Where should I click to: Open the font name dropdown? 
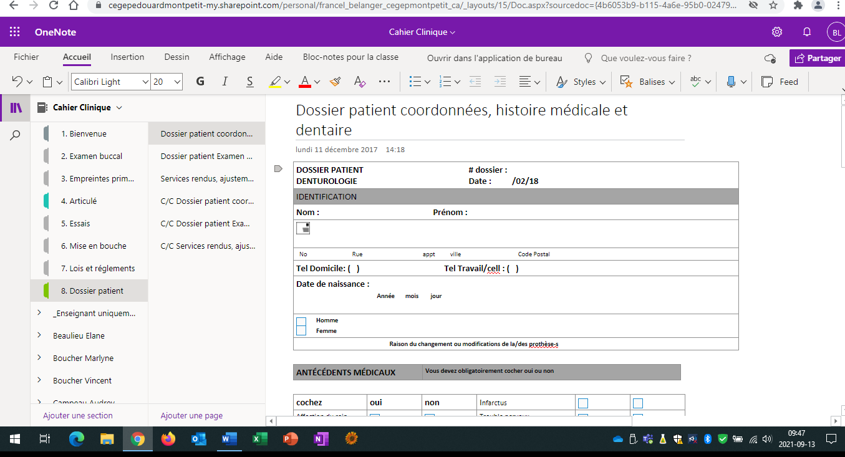point(145,82)
